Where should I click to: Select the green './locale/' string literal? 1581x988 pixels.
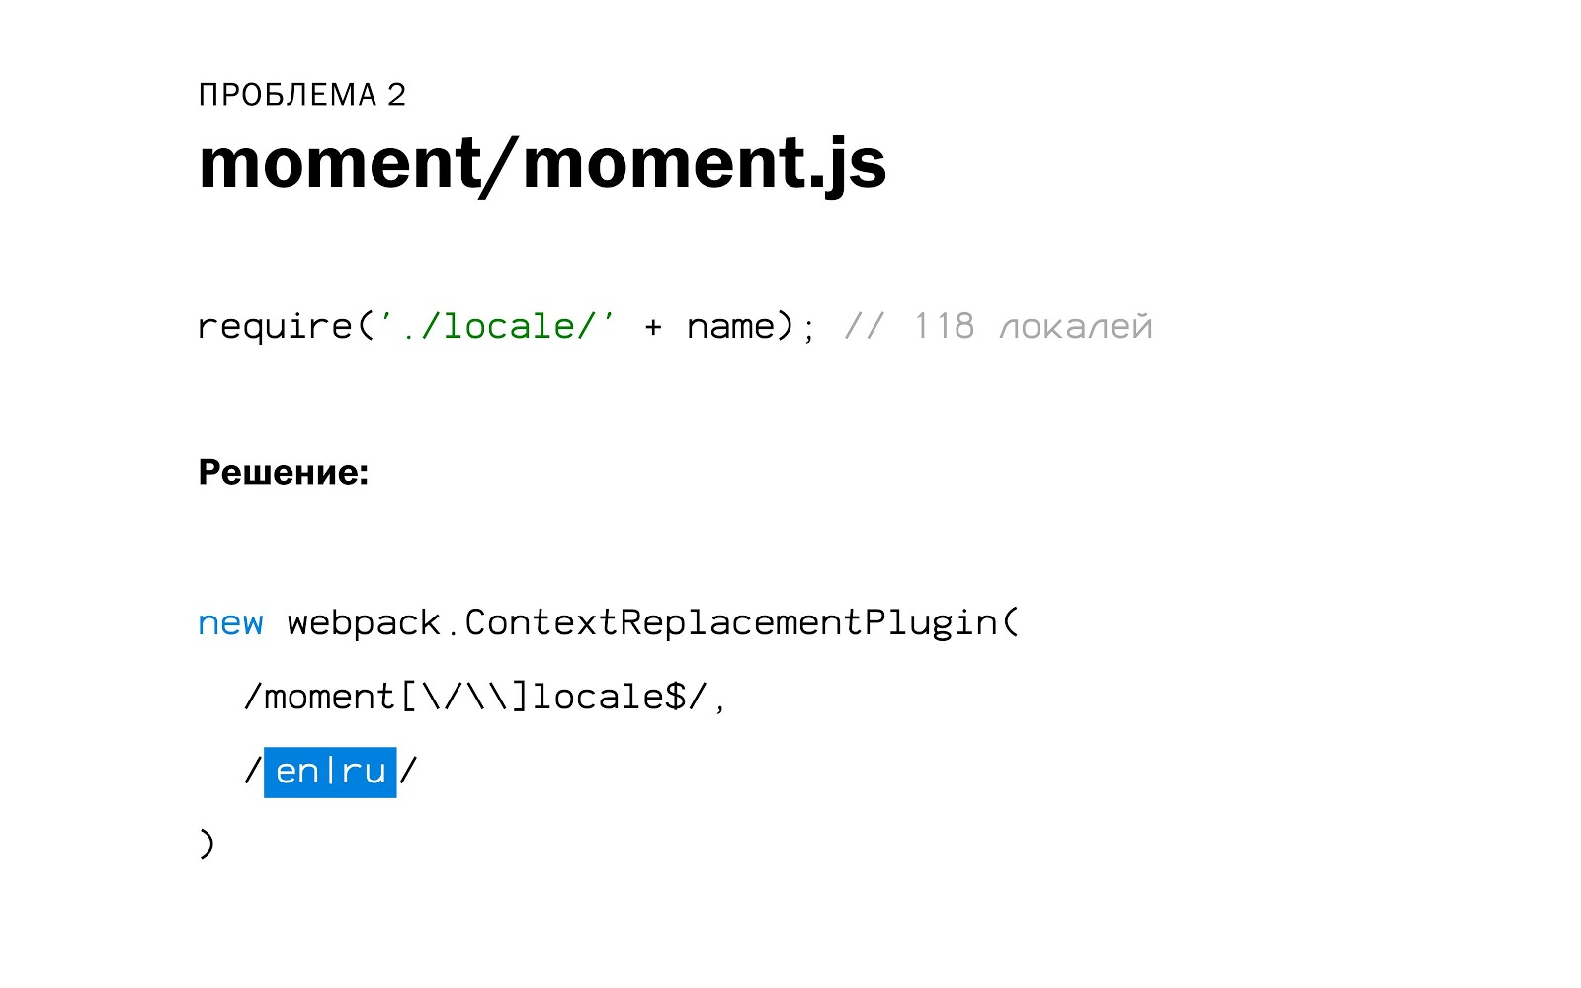pyautogui.click(x=497, y=326)
